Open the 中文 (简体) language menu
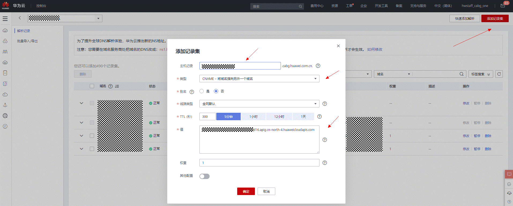The image size is (513, 206). pos(443,6)
